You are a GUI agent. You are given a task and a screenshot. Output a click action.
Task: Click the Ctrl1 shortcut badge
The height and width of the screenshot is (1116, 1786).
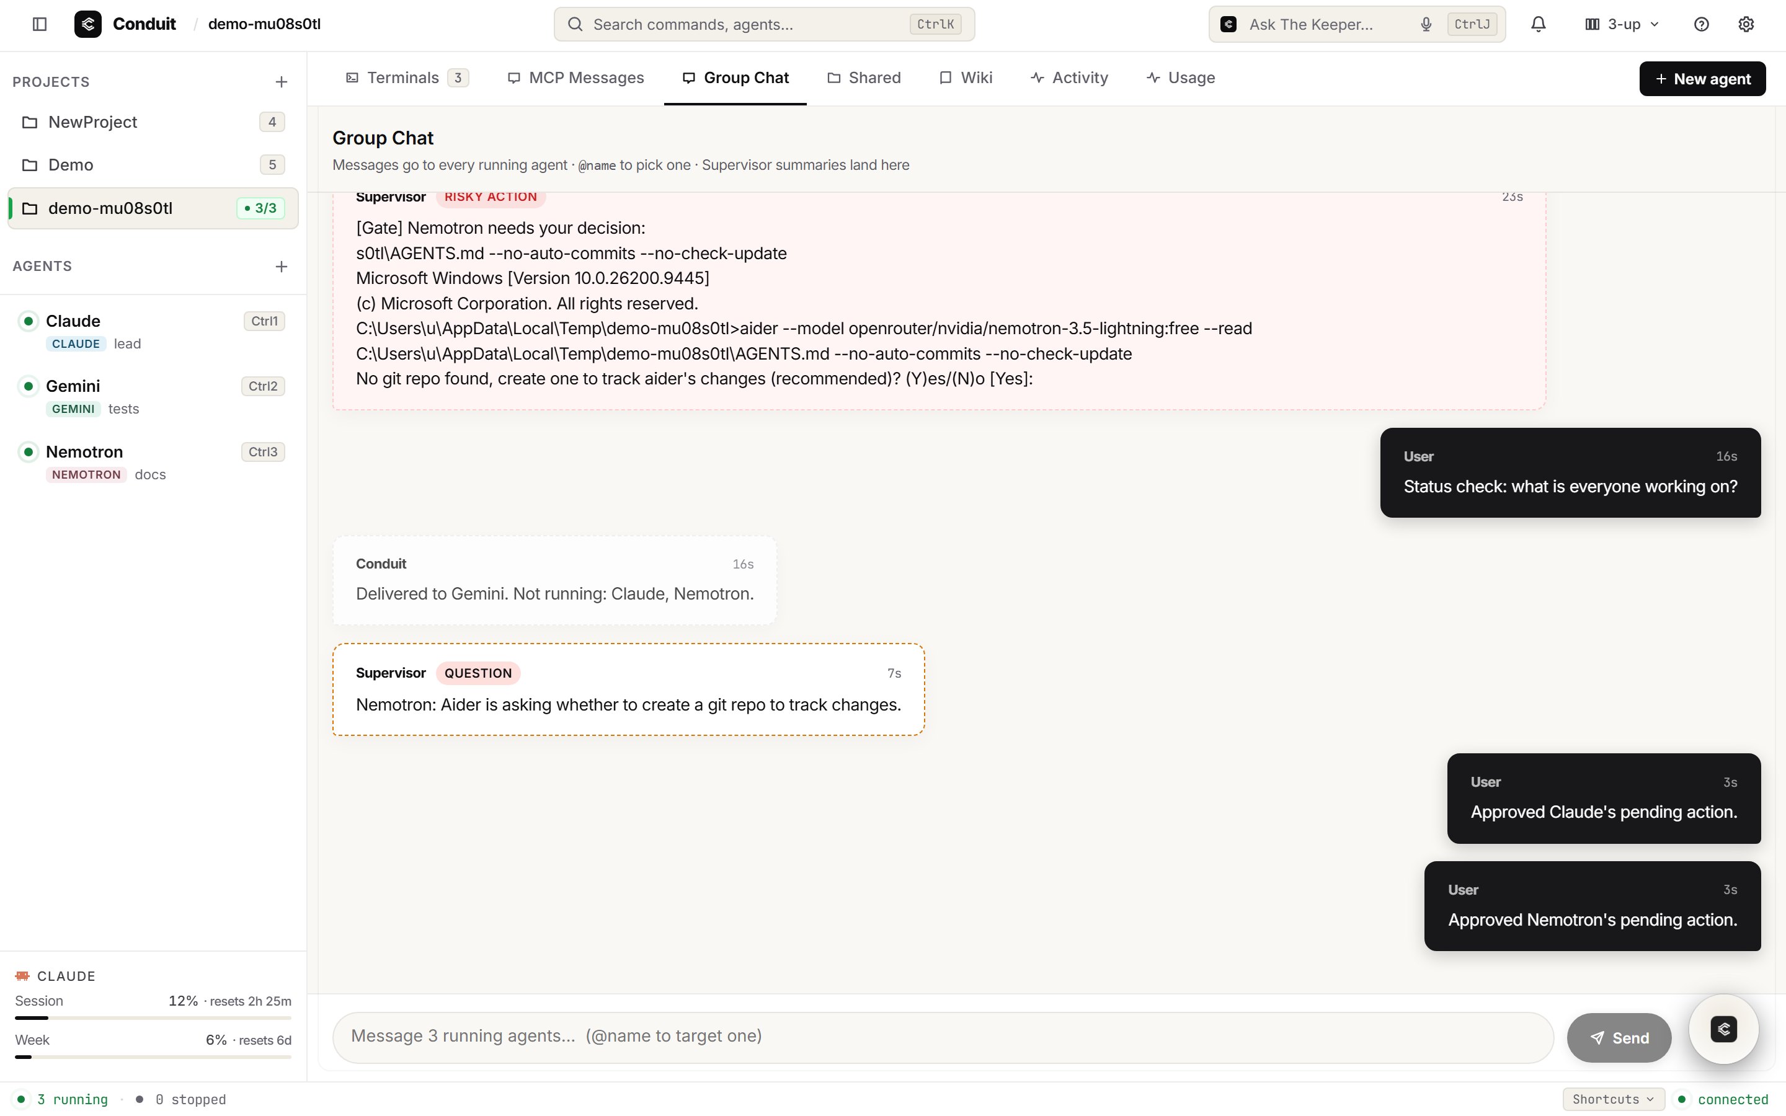264,321
